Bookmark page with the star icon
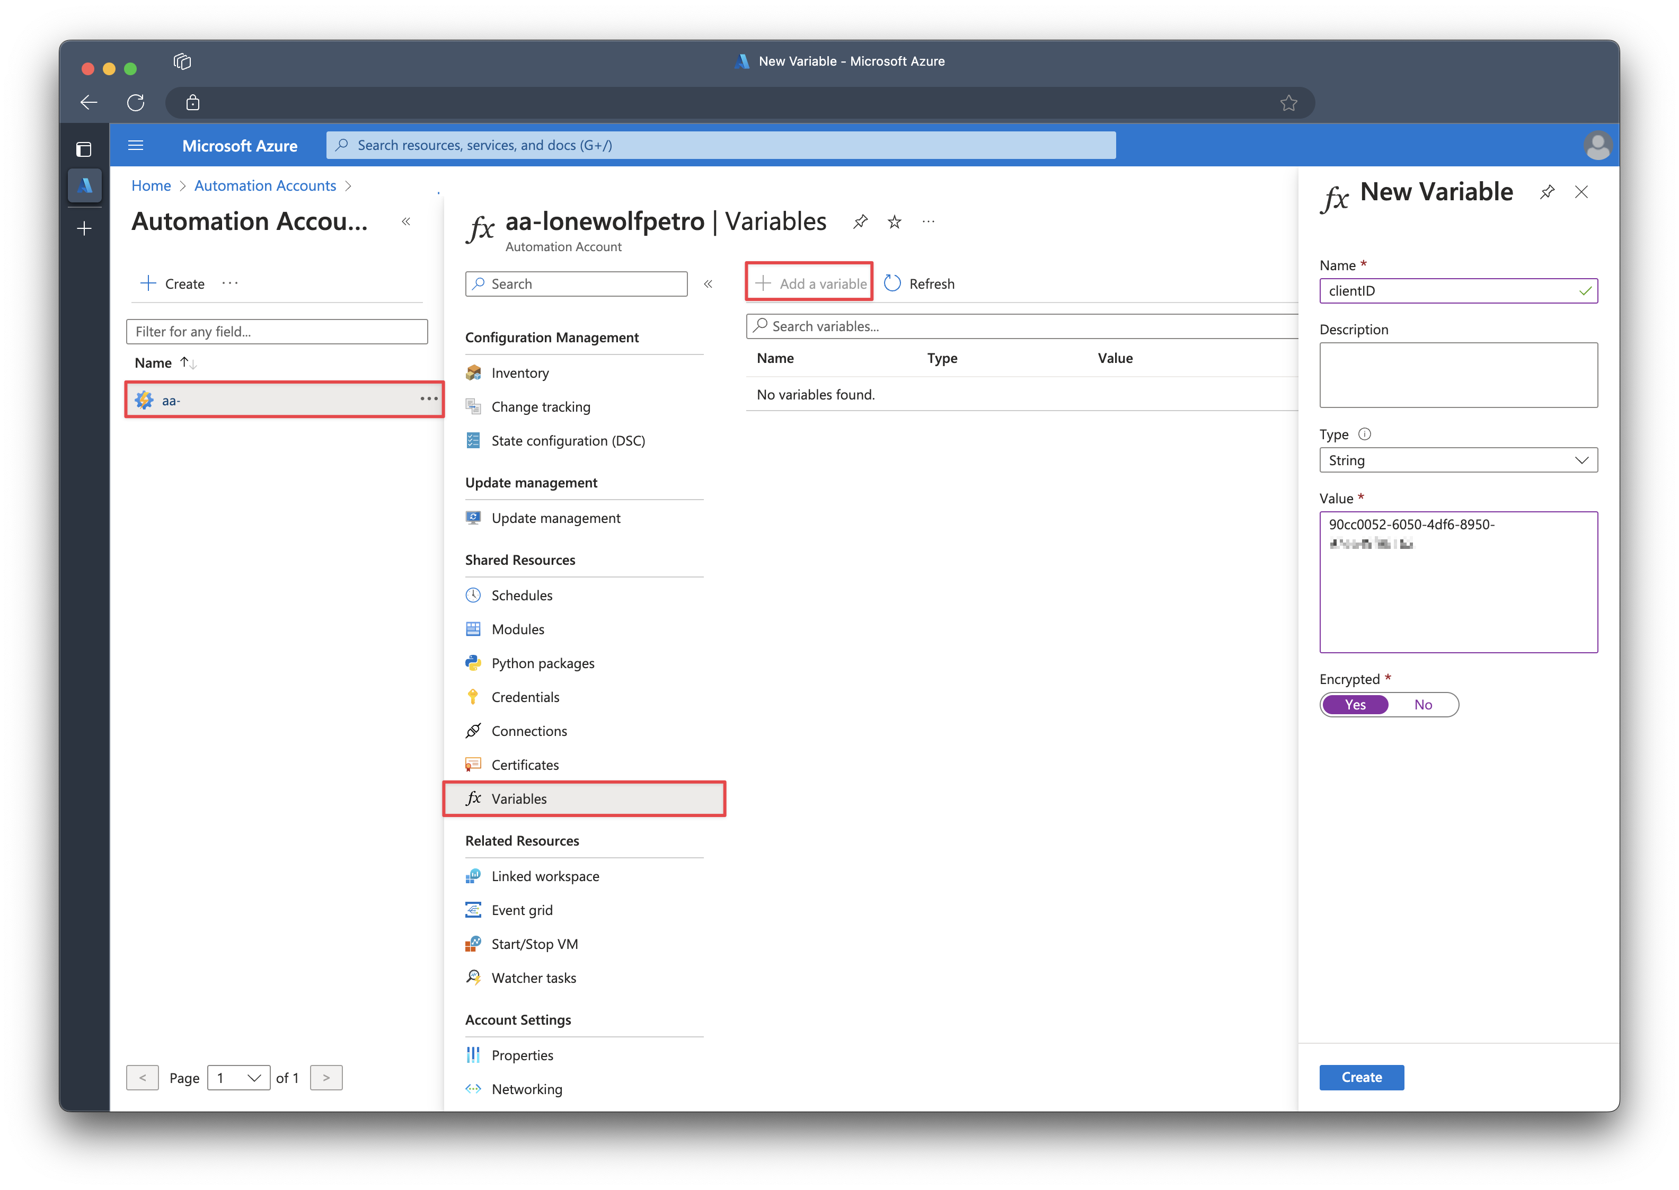The image size is (1679, 1190). pos(1288,103)
